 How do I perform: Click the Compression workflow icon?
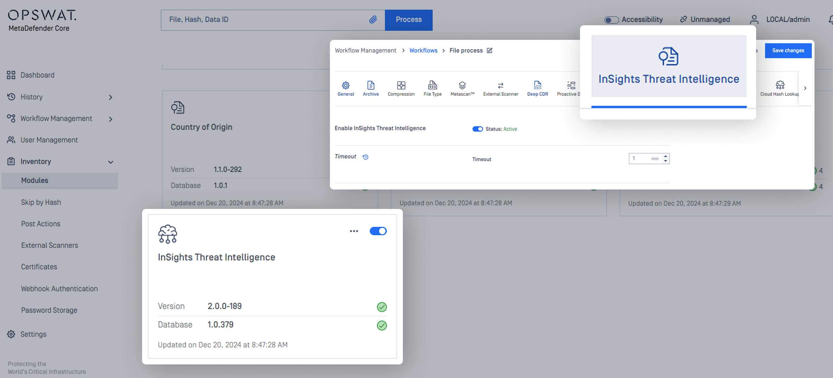point(401,86)
